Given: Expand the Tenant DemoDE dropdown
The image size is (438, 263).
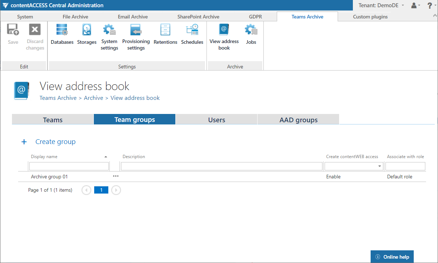Looking at the screenshot, I should point(381,5).
